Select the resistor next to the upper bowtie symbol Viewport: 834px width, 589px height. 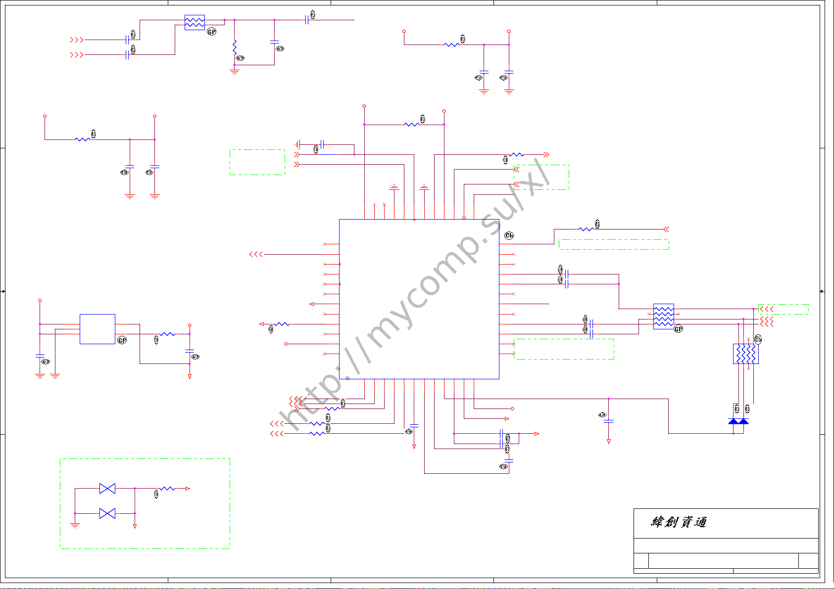click(x=167, y=489)
